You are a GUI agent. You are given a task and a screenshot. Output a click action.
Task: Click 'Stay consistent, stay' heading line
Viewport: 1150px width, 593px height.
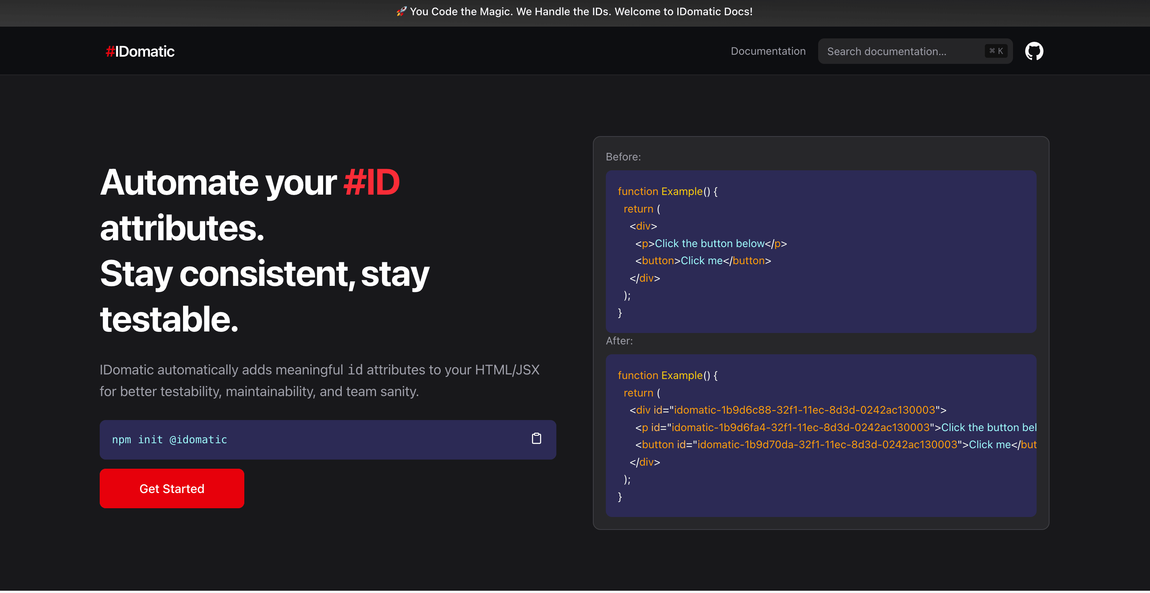tap(264, 274)
